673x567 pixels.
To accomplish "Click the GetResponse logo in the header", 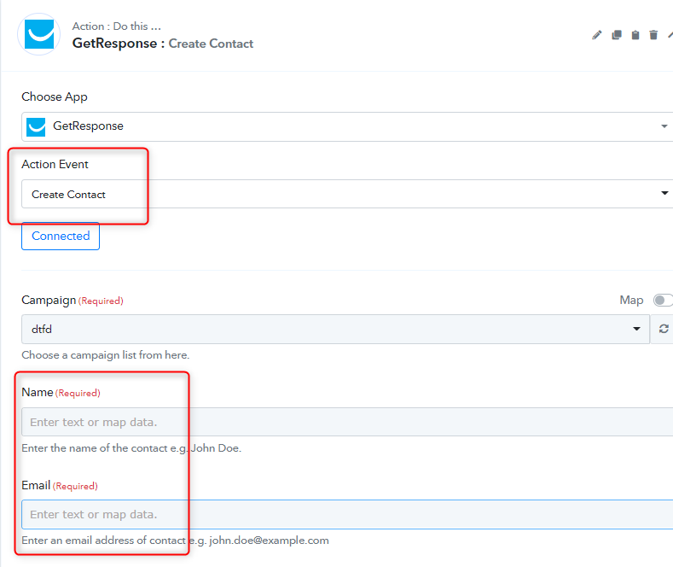I will tap(39, 34).
